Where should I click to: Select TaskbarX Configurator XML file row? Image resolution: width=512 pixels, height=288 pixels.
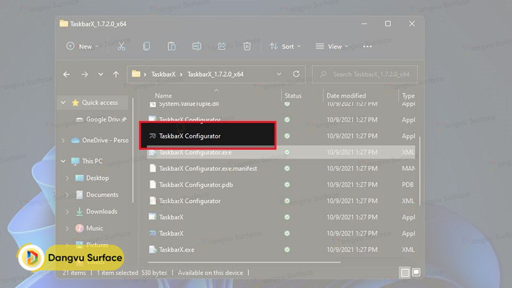click(281, 201)
